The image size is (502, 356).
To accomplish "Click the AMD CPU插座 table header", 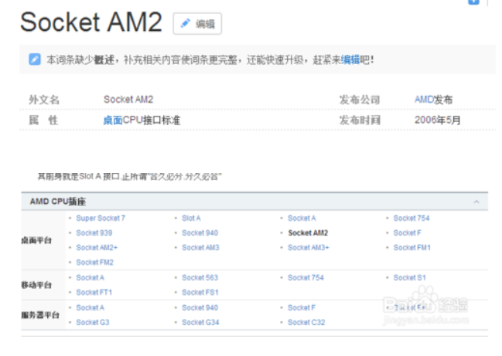I will point(254,202).
